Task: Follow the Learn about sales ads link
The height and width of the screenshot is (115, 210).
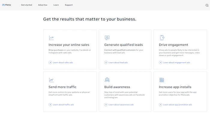Action: [x=63, y=63]
